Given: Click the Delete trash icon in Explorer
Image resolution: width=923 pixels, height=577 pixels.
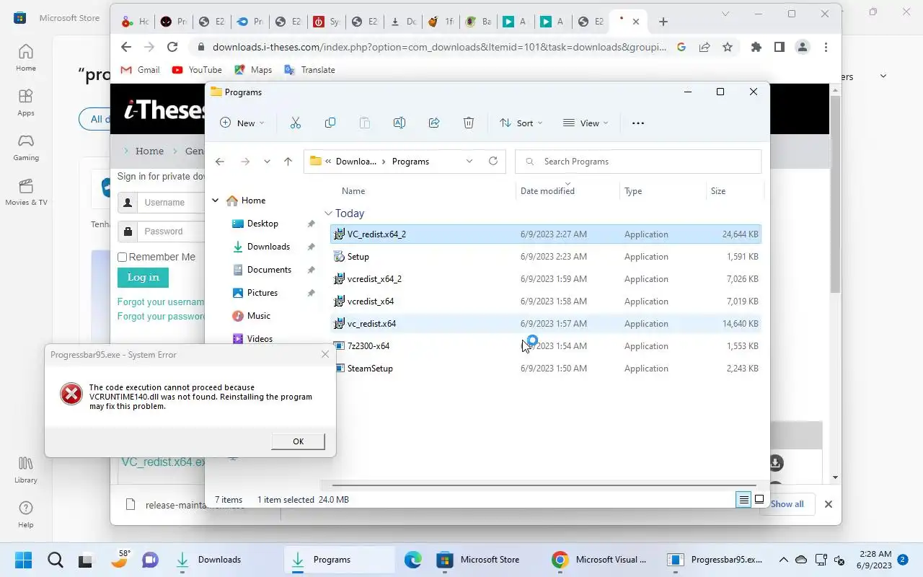Looking at the screenshot, I should [469, 123].
